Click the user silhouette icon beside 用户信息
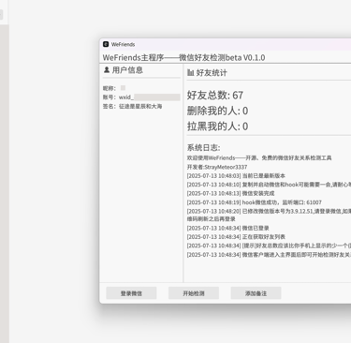 click(107, 70)
